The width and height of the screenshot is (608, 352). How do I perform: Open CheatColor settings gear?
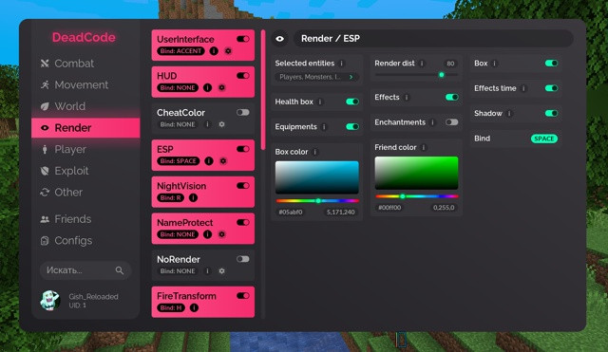click(221, 124)
